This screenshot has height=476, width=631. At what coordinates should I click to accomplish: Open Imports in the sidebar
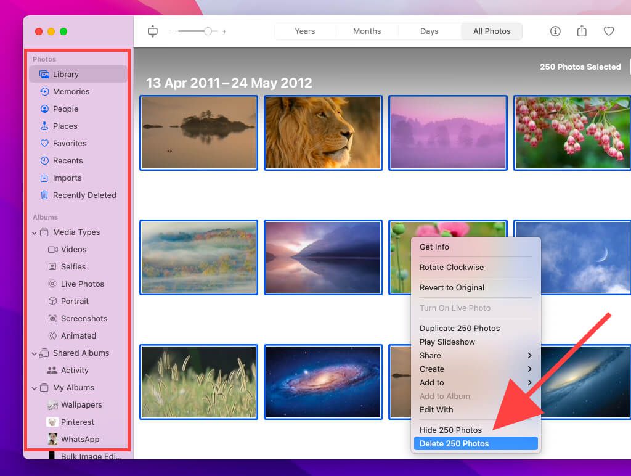pyautogui.click(x=67, y=178)
